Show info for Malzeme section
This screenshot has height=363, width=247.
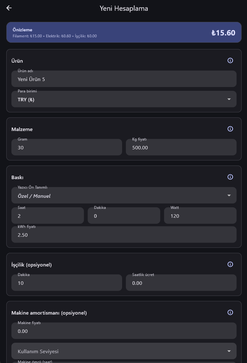(230, 129)
